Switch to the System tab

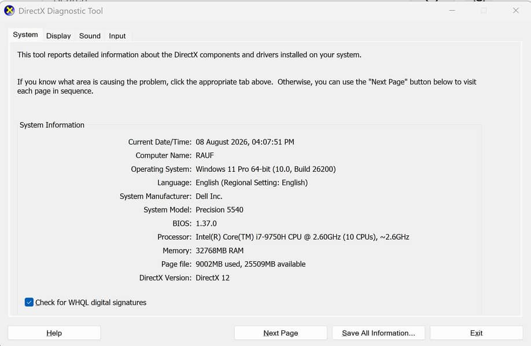click(25, 35)
